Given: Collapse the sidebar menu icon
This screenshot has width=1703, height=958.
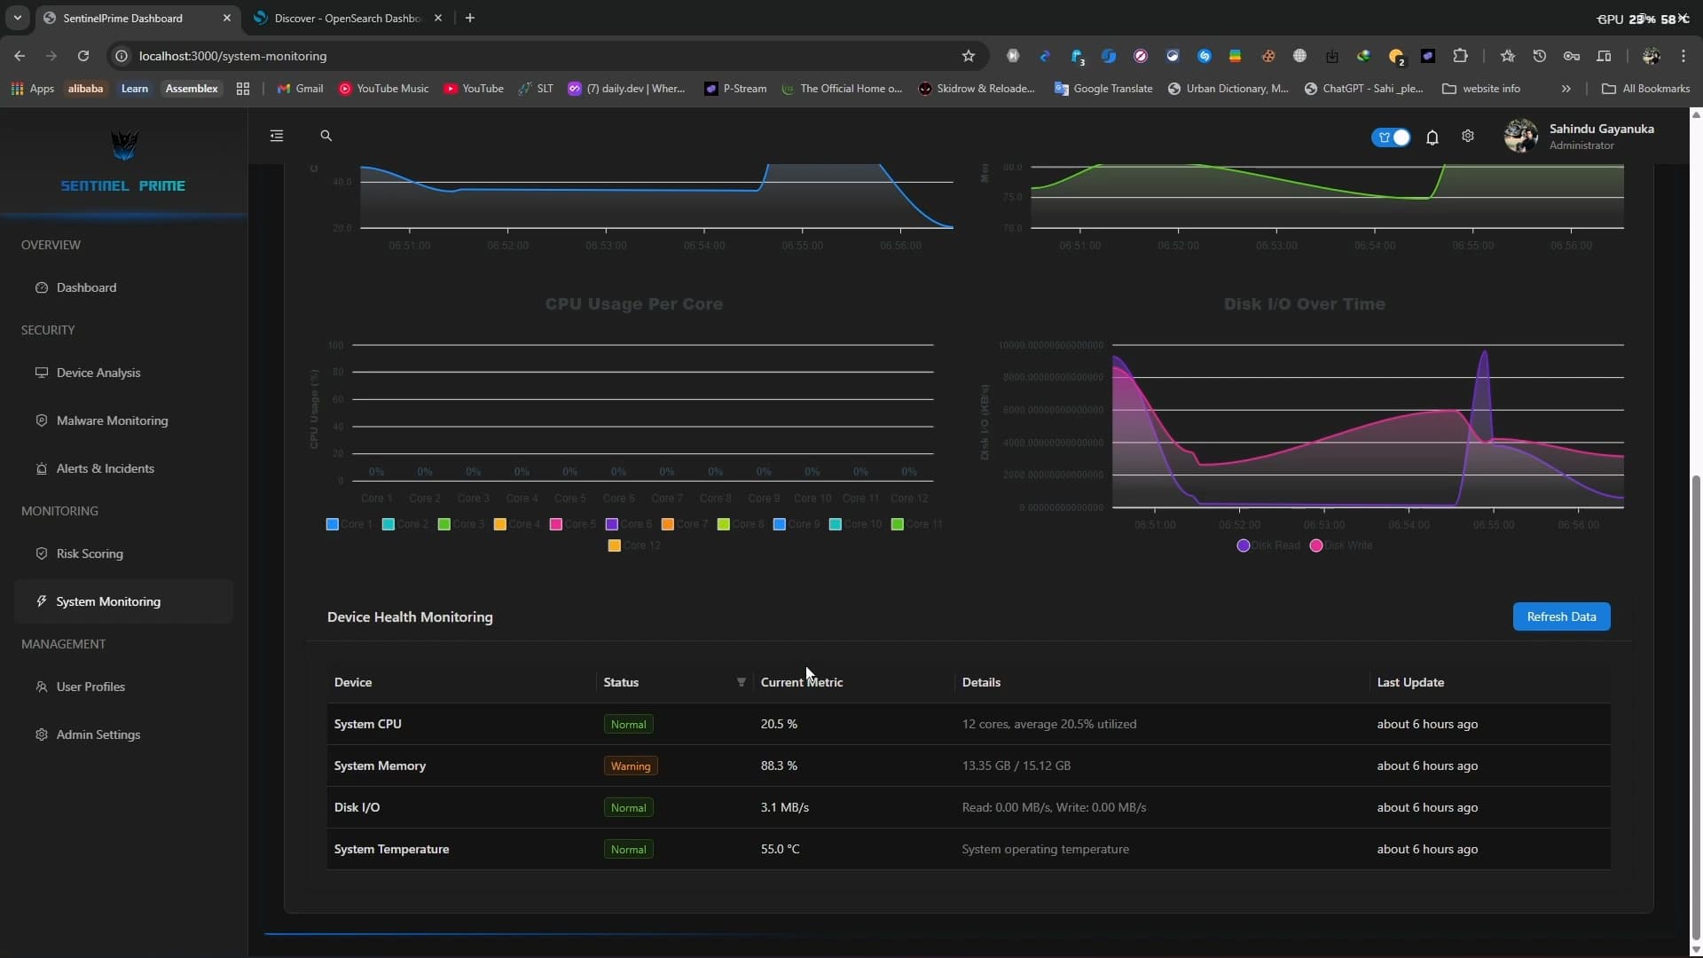Looking at the screenshot, I should pos(277,136).
